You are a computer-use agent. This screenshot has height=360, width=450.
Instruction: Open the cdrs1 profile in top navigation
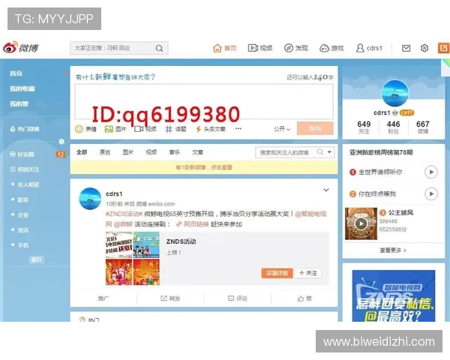369,48
